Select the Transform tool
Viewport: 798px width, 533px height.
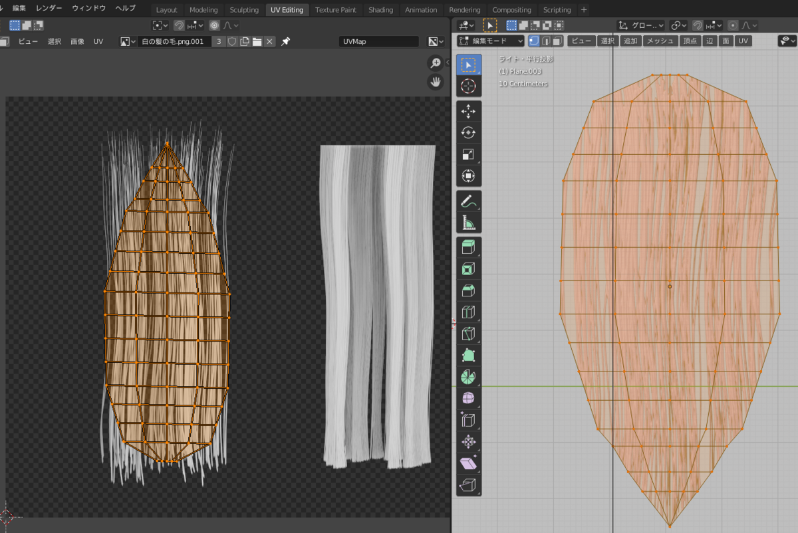(x=469, y=177)
